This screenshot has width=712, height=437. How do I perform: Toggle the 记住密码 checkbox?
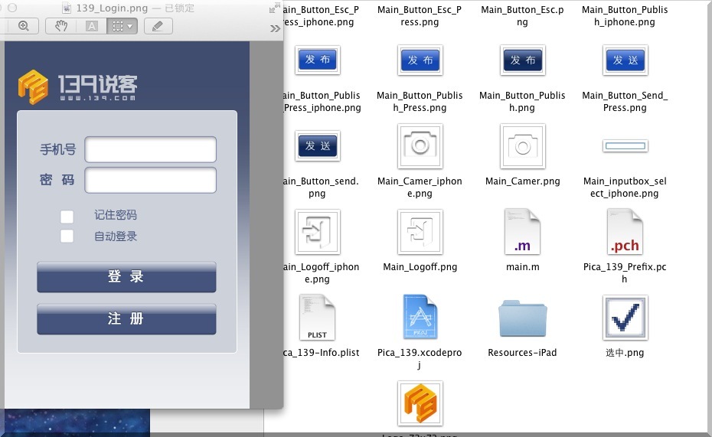[x=67, y=216]
